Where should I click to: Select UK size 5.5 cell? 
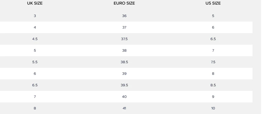35,62
